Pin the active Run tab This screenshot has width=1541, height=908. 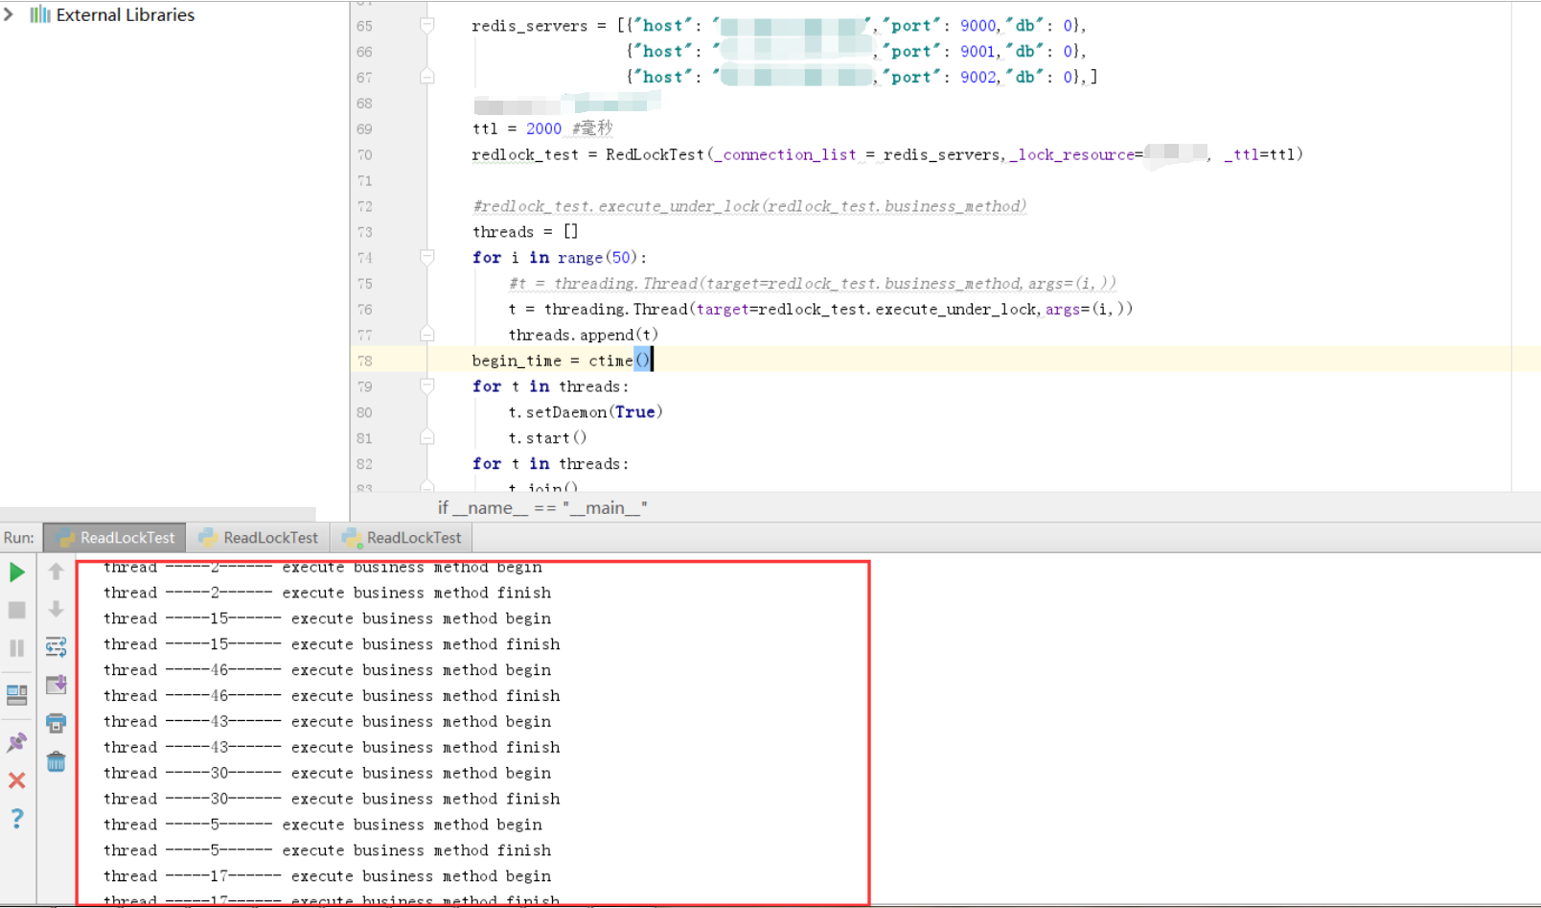click(x=17, y=741)
